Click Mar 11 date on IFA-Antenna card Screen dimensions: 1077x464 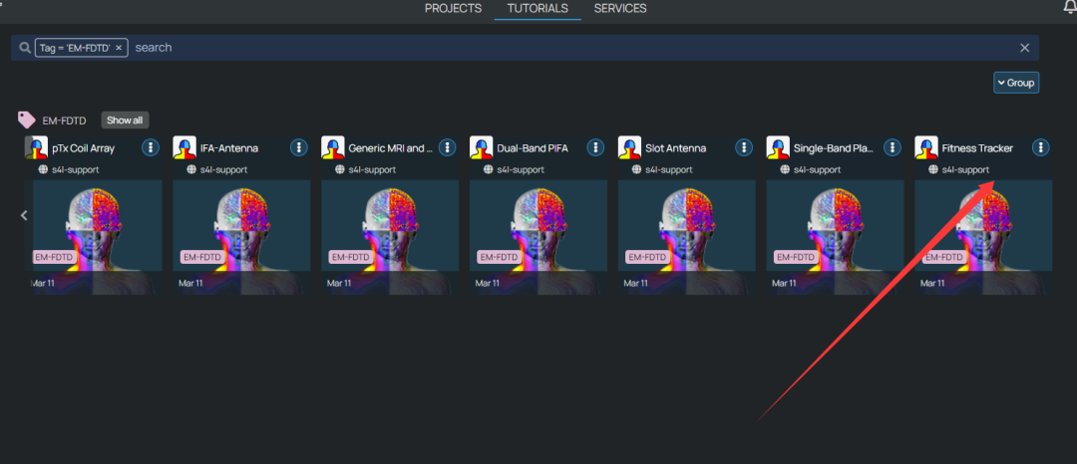pyautogui.click(x=190, y=283)
